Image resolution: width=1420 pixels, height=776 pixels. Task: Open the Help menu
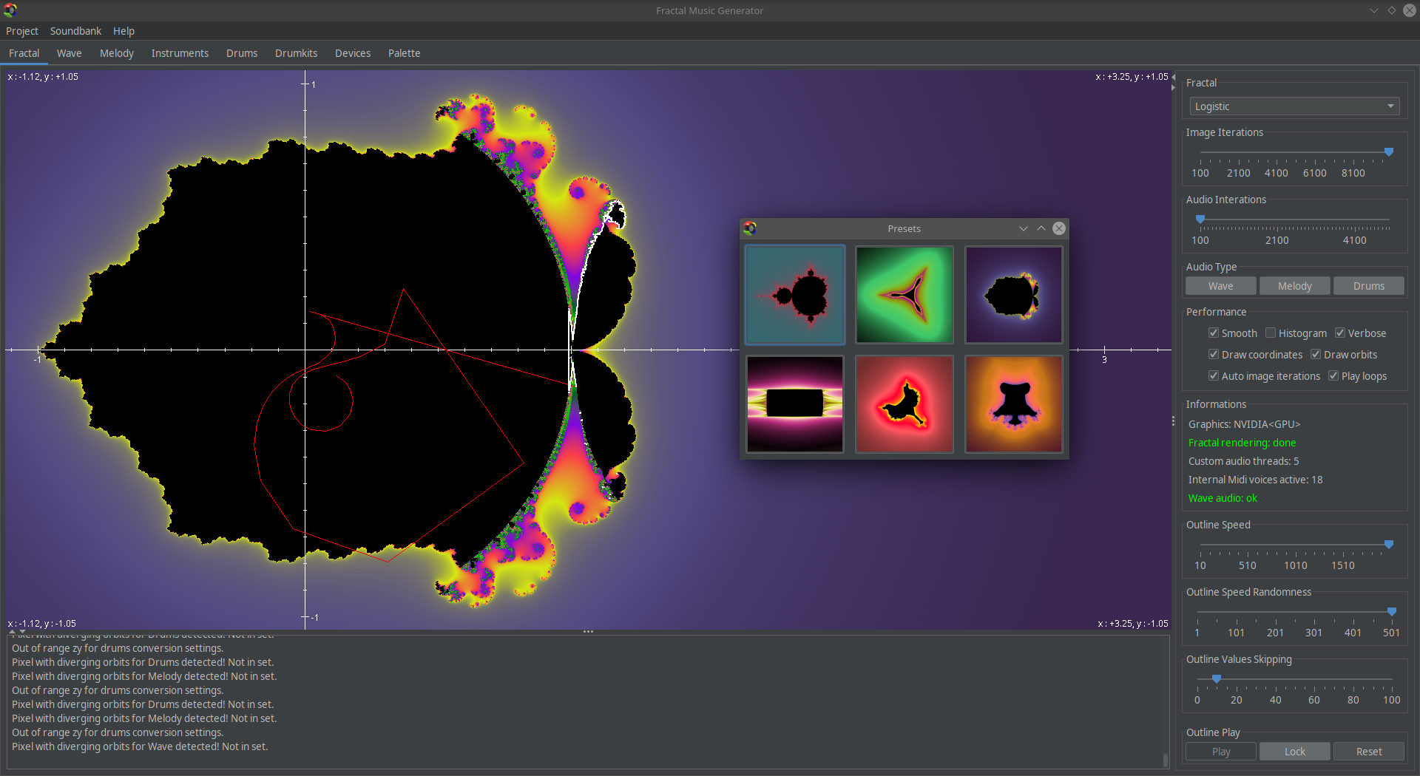[x=124, y=31]
